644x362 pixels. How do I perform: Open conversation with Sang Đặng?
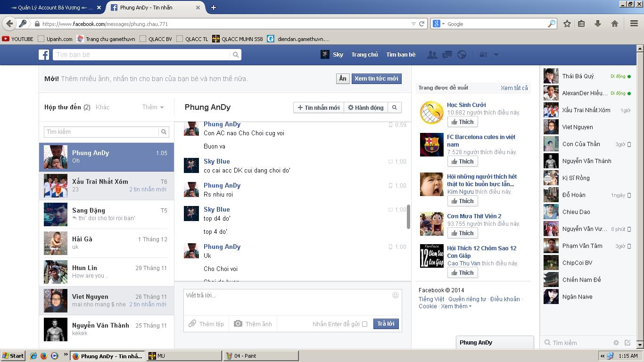[x=107, y=214]
